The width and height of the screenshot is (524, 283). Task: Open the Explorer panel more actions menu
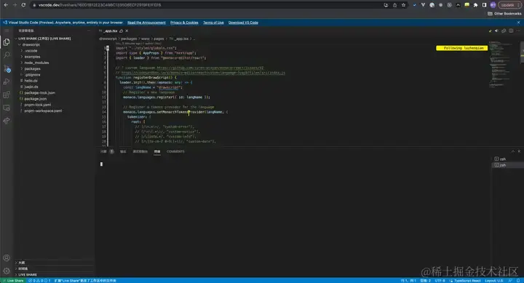point(89,31)
